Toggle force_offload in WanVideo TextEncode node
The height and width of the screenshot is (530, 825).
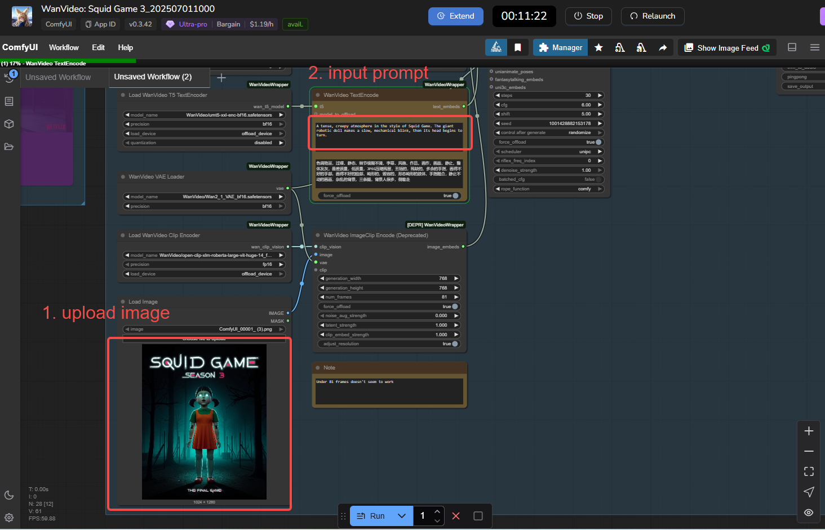(455, 195)
